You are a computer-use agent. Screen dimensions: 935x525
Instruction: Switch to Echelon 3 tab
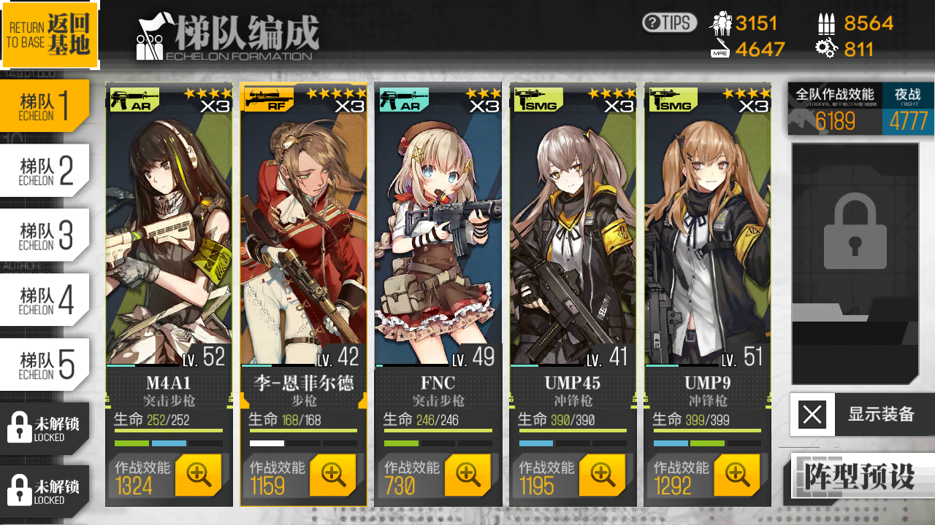coord(45,236)
